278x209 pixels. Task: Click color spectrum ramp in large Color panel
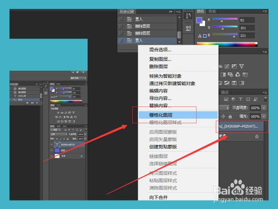coord(227,44)
